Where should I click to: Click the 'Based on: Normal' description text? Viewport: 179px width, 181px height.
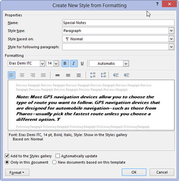28,139
